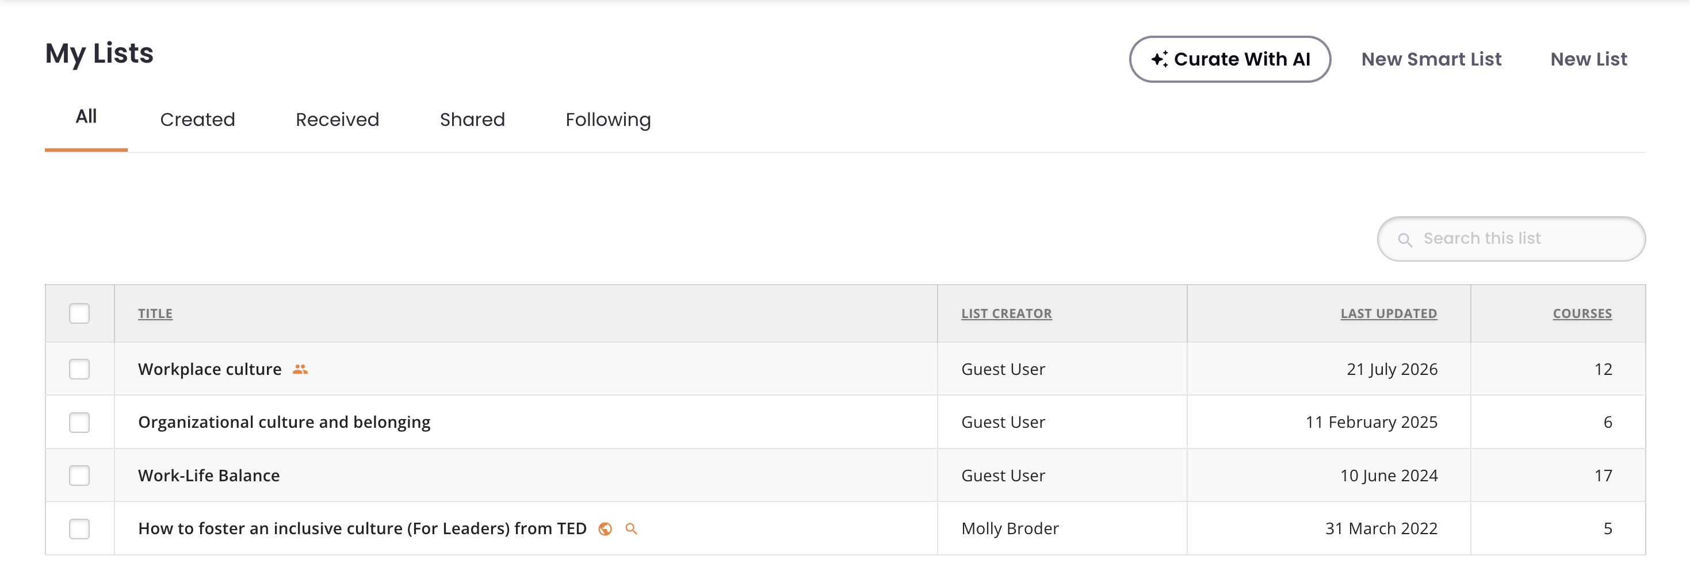Open the Received tab
The image size is (1690, 575).
point(337,120)
